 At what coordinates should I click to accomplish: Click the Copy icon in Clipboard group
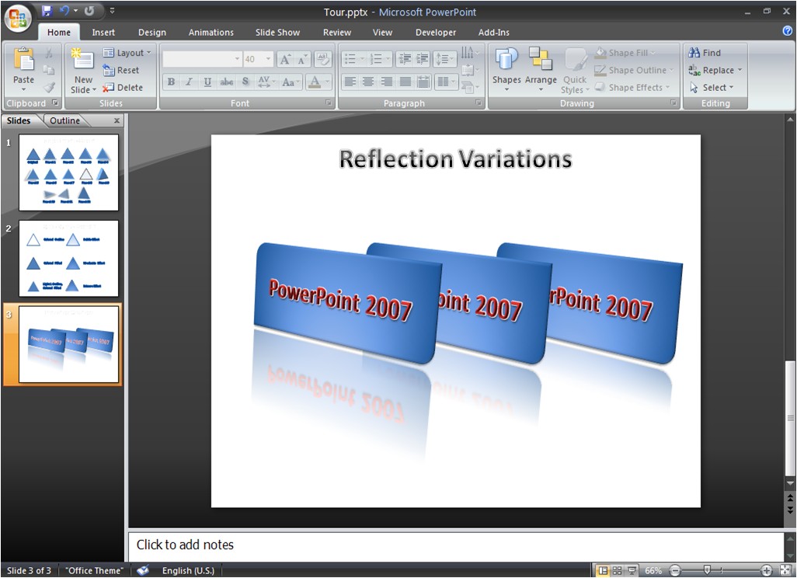(49, 70)
